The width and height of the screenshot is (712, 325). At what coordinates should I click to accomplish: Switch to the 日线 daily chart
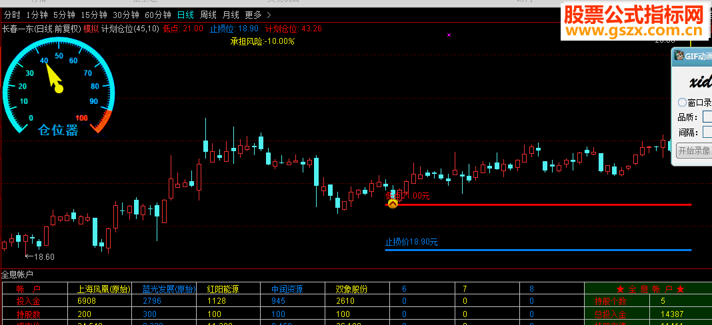coord(185,15)
